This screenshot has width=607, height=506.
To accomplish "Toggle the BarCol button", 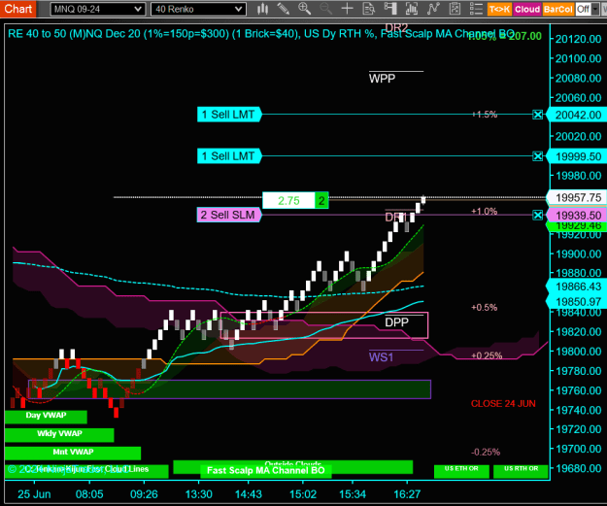I will point(557,9).
